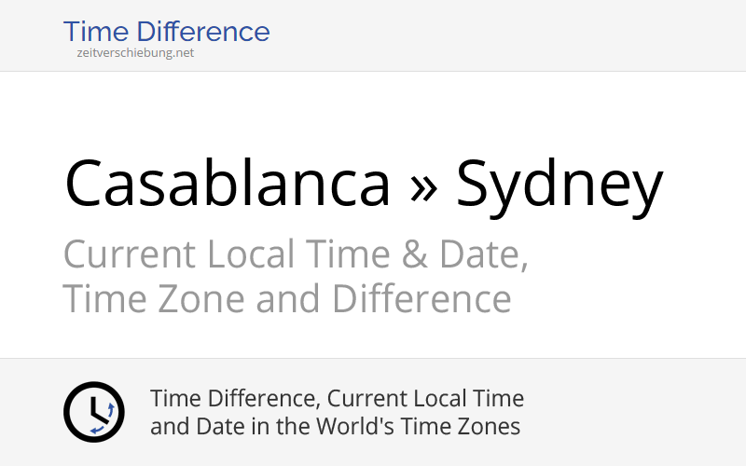Click the word "Current" in the footer text
746x466 pixels.
click(366, 399)
